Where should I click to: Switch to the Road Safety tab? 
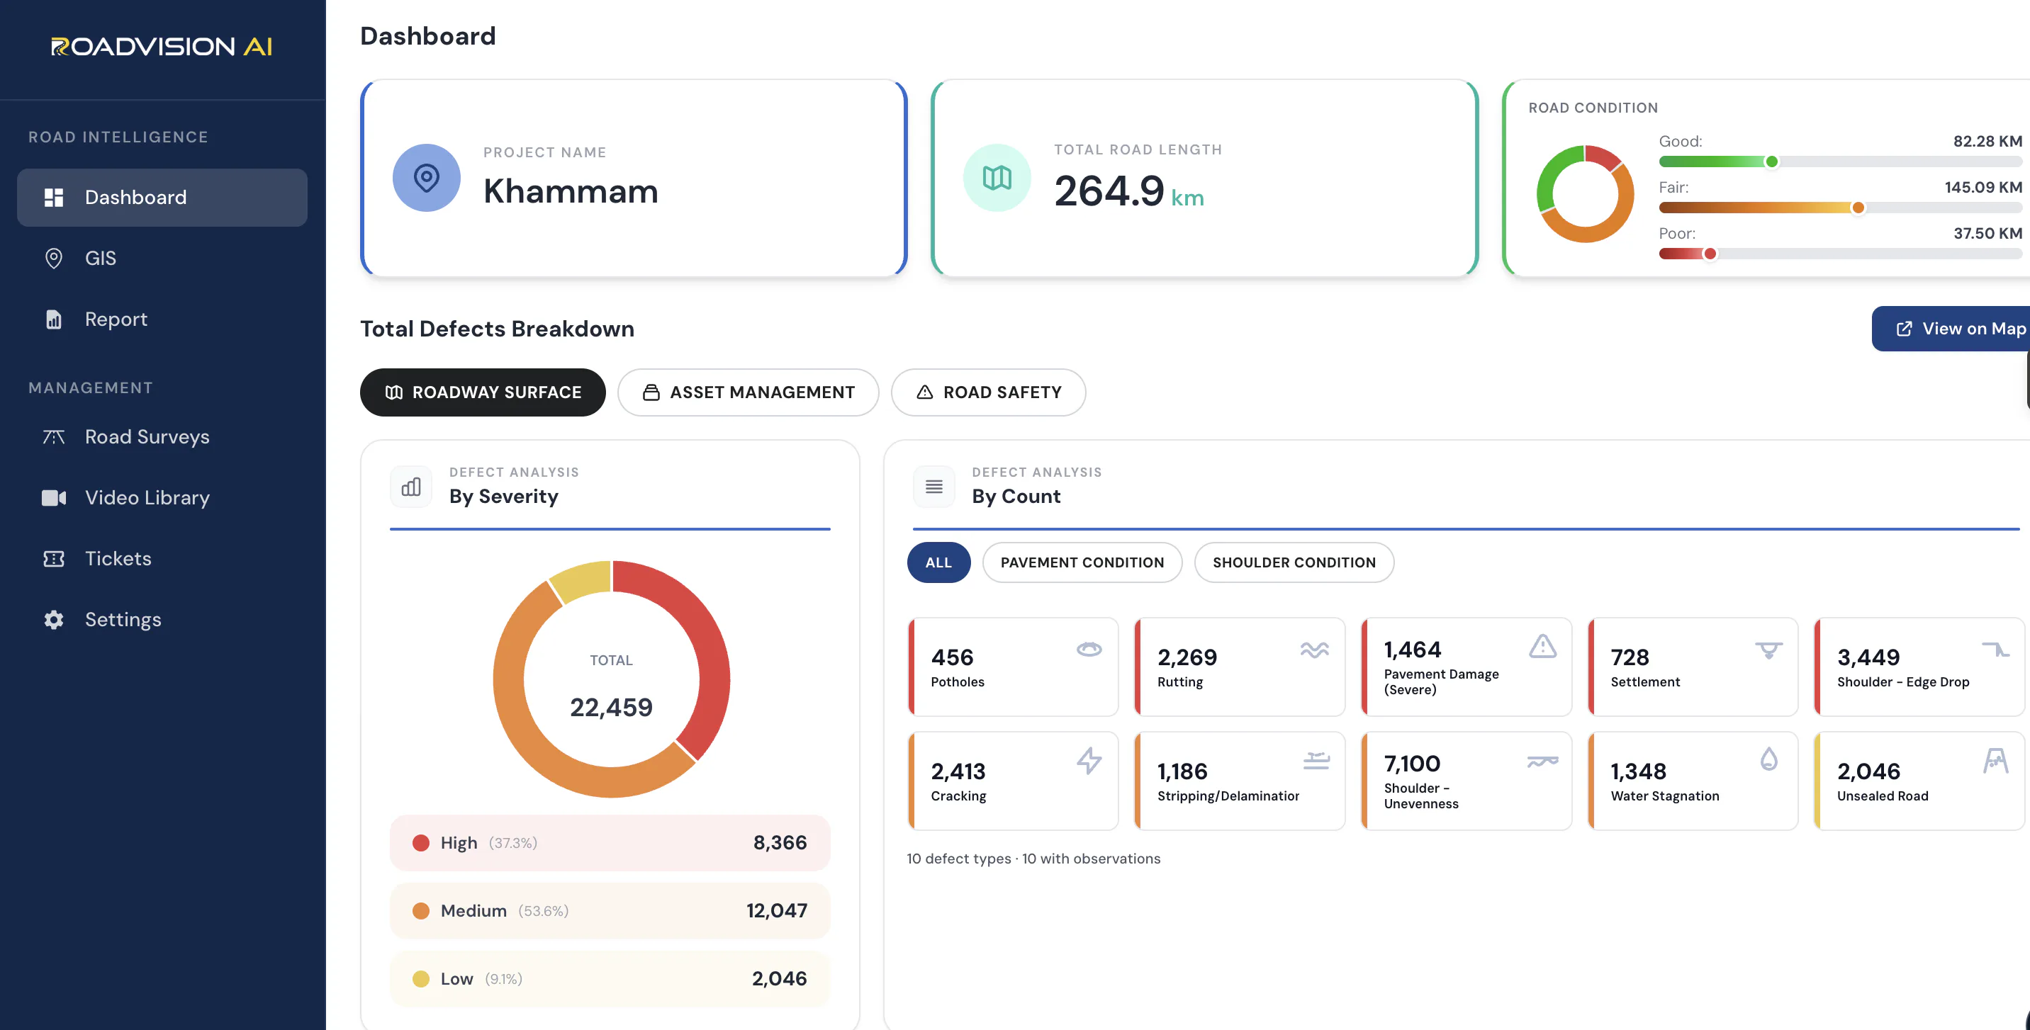click(988, 392)
